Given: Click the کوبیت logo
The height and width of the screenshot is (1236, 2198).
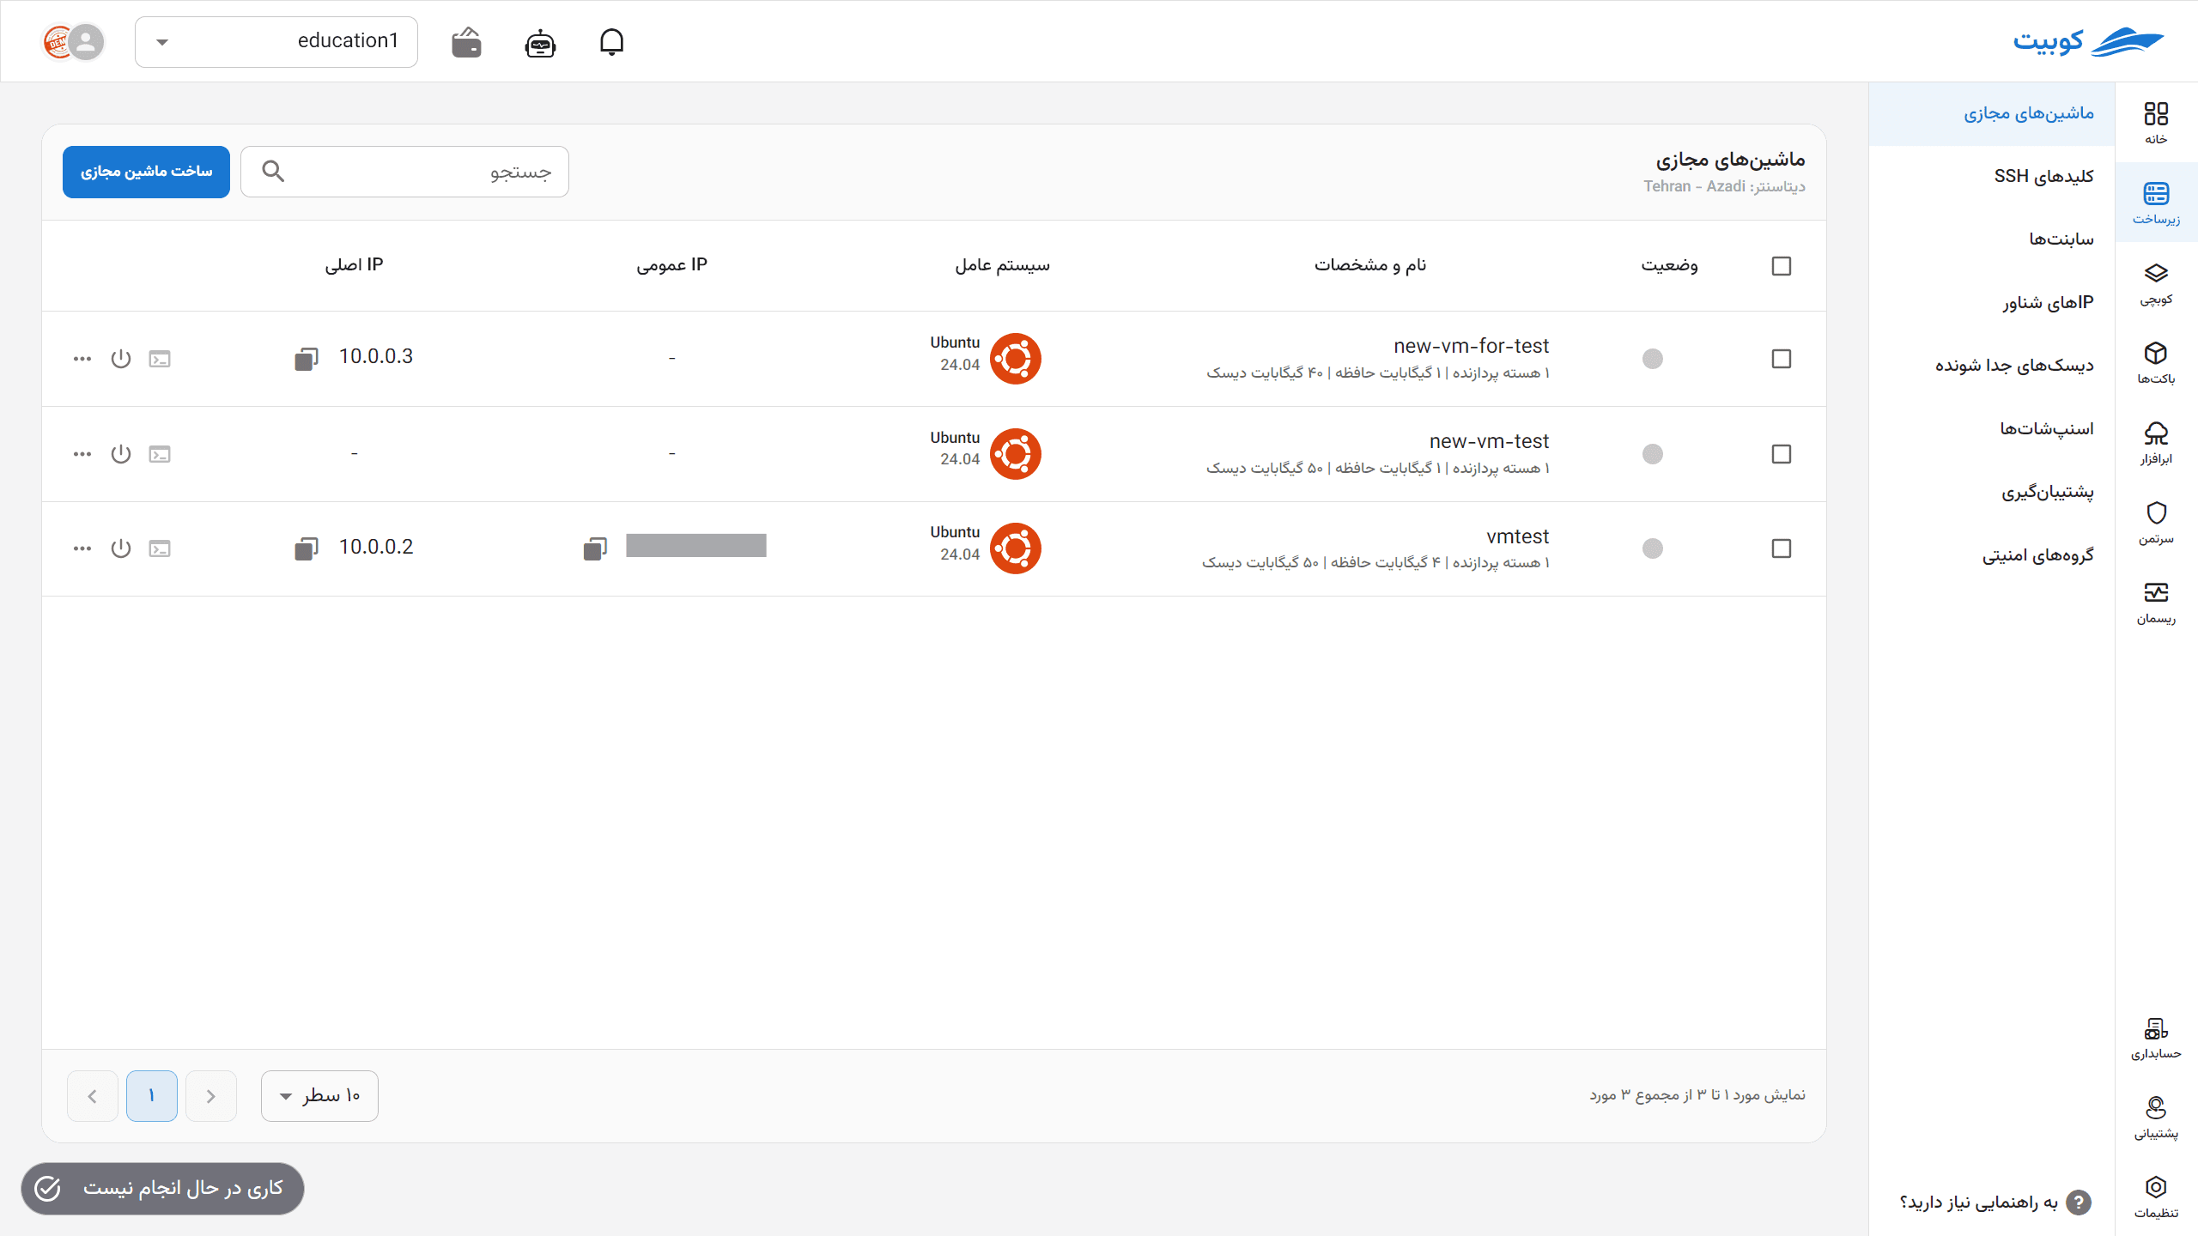Looking at the screenshot, I should (2088, 41).
